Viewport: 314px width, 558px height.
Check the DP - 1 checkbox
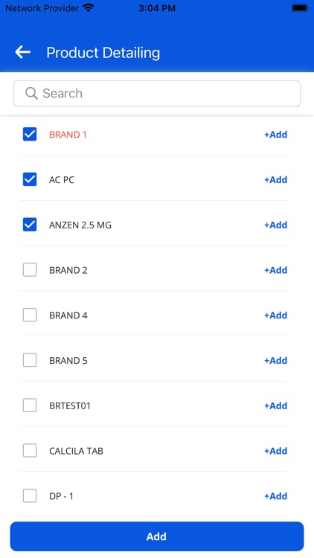click(x=30, y=496)
